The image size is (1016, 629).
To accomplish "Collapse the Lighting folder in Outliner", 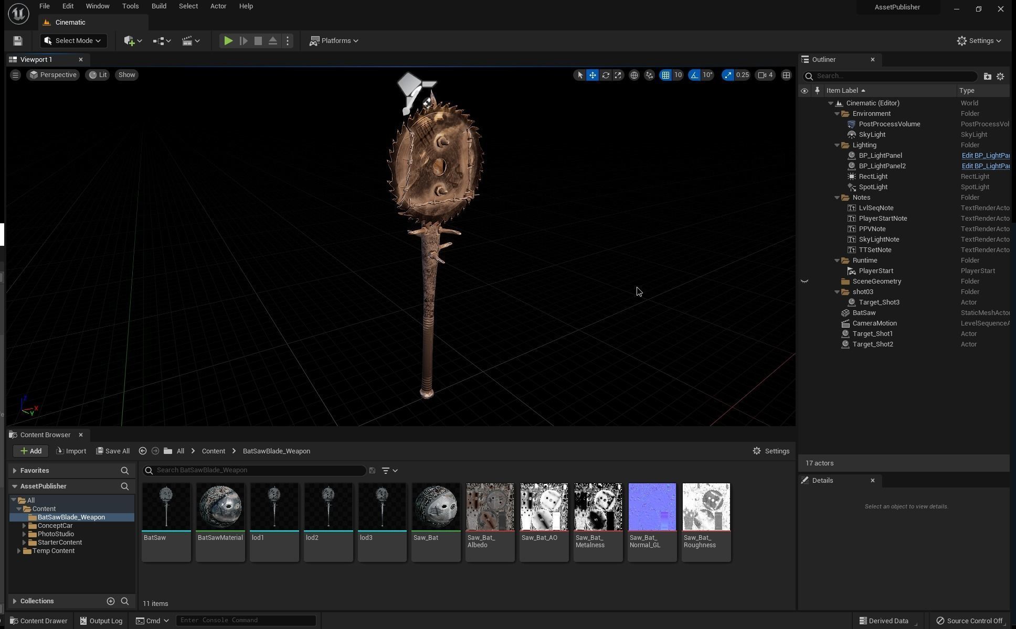I will (x=837, y=145).
